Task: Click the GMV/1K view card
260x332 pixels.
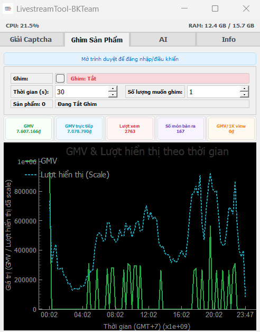Action: click(231, 129)
